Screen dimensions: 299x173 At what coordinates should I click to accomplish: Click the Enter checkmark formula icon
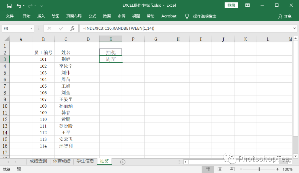click(x=61, y=29)
